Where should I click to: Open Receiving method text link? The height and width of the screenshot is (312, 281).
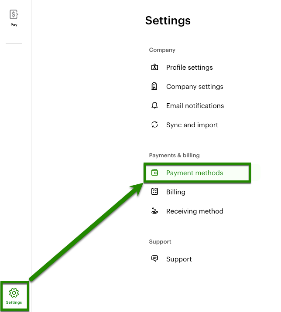click(195, 211)
